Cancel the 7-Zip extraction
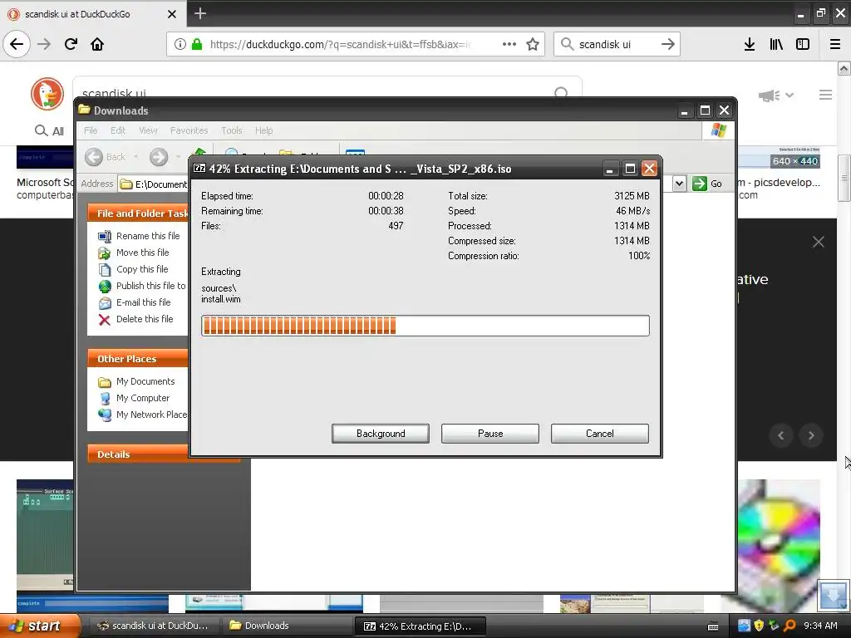The height and width of the screenshot is (638, 851). click(x=600, y=434)
